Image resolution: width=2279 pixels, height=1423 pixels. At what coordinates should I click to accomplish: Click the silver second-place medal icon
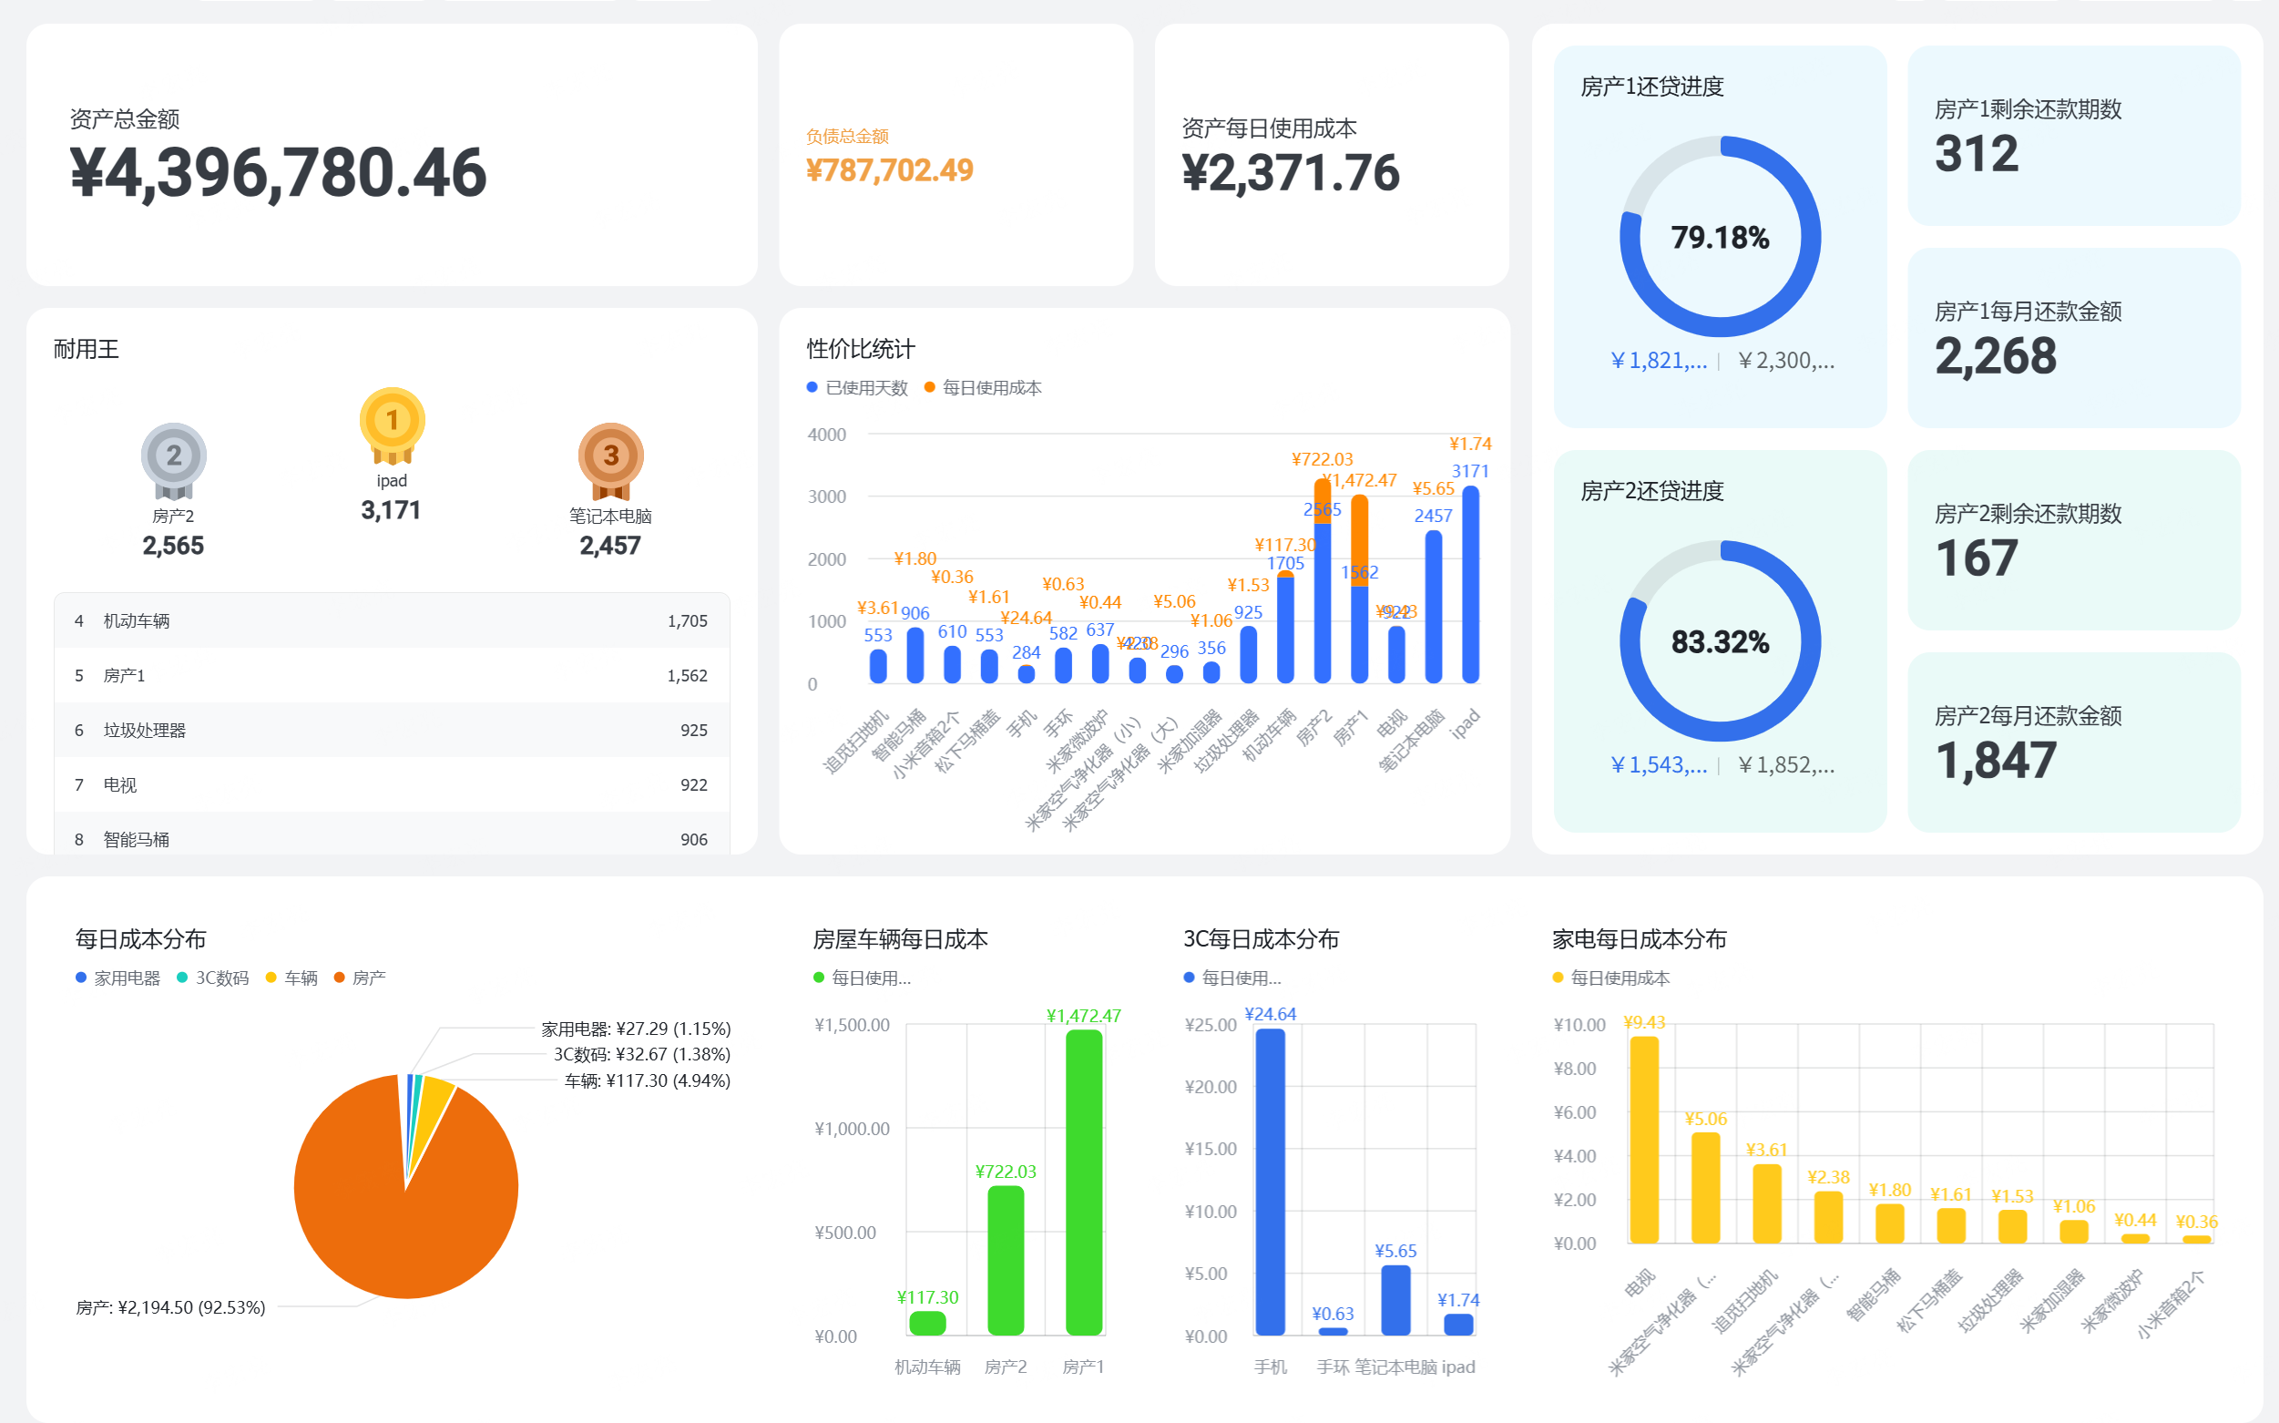(173, 457)
